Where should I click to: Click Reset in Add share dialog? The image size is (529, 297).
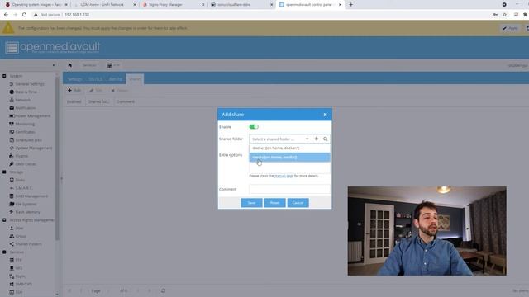tap(274, 203)
